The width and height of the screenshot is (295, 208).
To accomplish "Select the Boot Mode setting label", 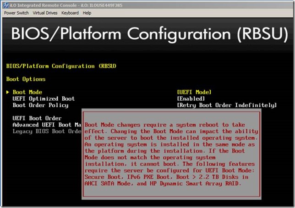I will tap(27, 93).
